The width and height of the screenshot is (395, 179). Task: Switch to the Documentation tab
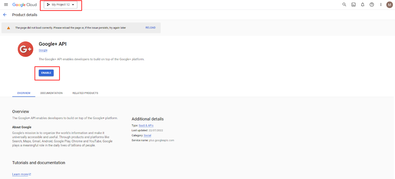[x=52, y=93]
